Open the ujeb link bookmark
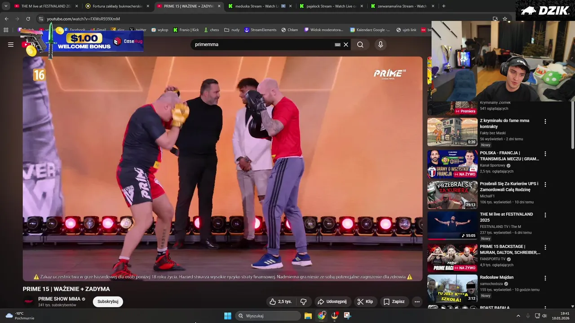 (x=407, y=30)
